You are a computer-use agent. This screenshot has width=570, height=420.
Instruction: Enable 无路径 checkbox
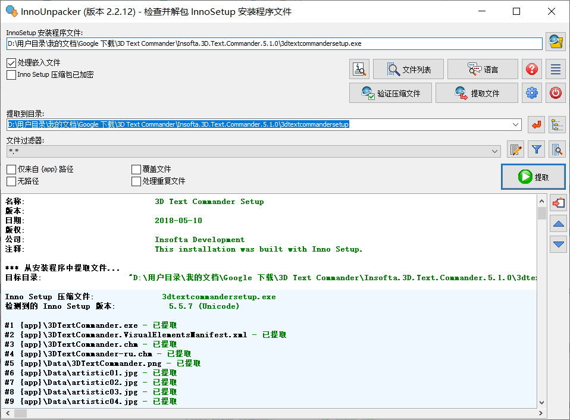coord(11,181)
